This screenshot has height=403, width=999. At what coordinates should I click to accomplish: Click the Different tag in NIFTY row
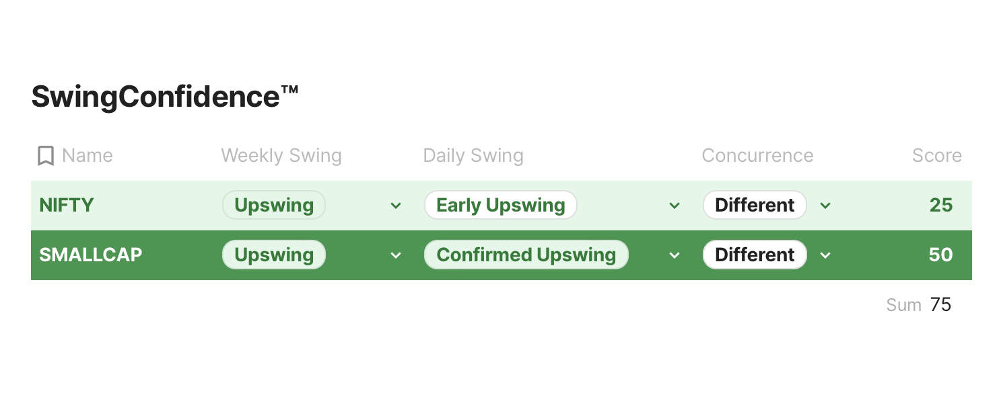tap(755, 205)
